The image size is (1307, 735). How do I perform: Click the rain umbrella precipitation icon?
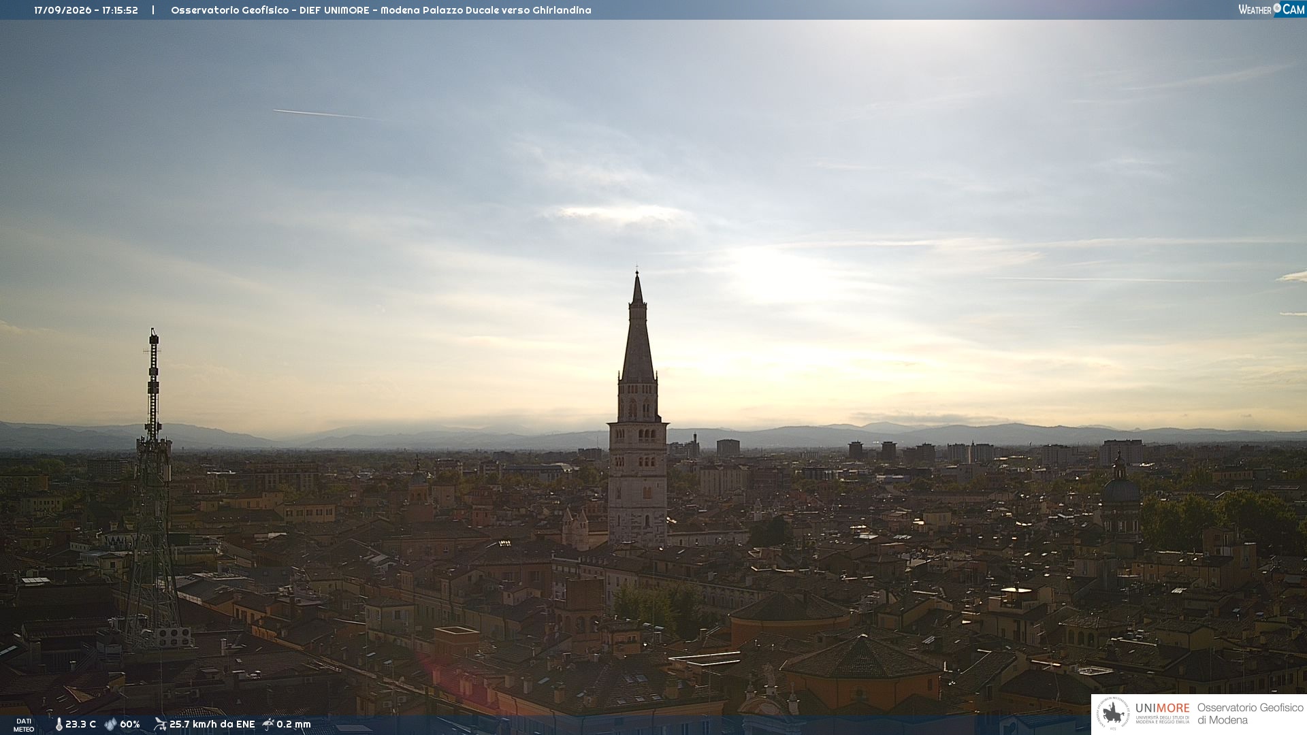click(268, 724)
